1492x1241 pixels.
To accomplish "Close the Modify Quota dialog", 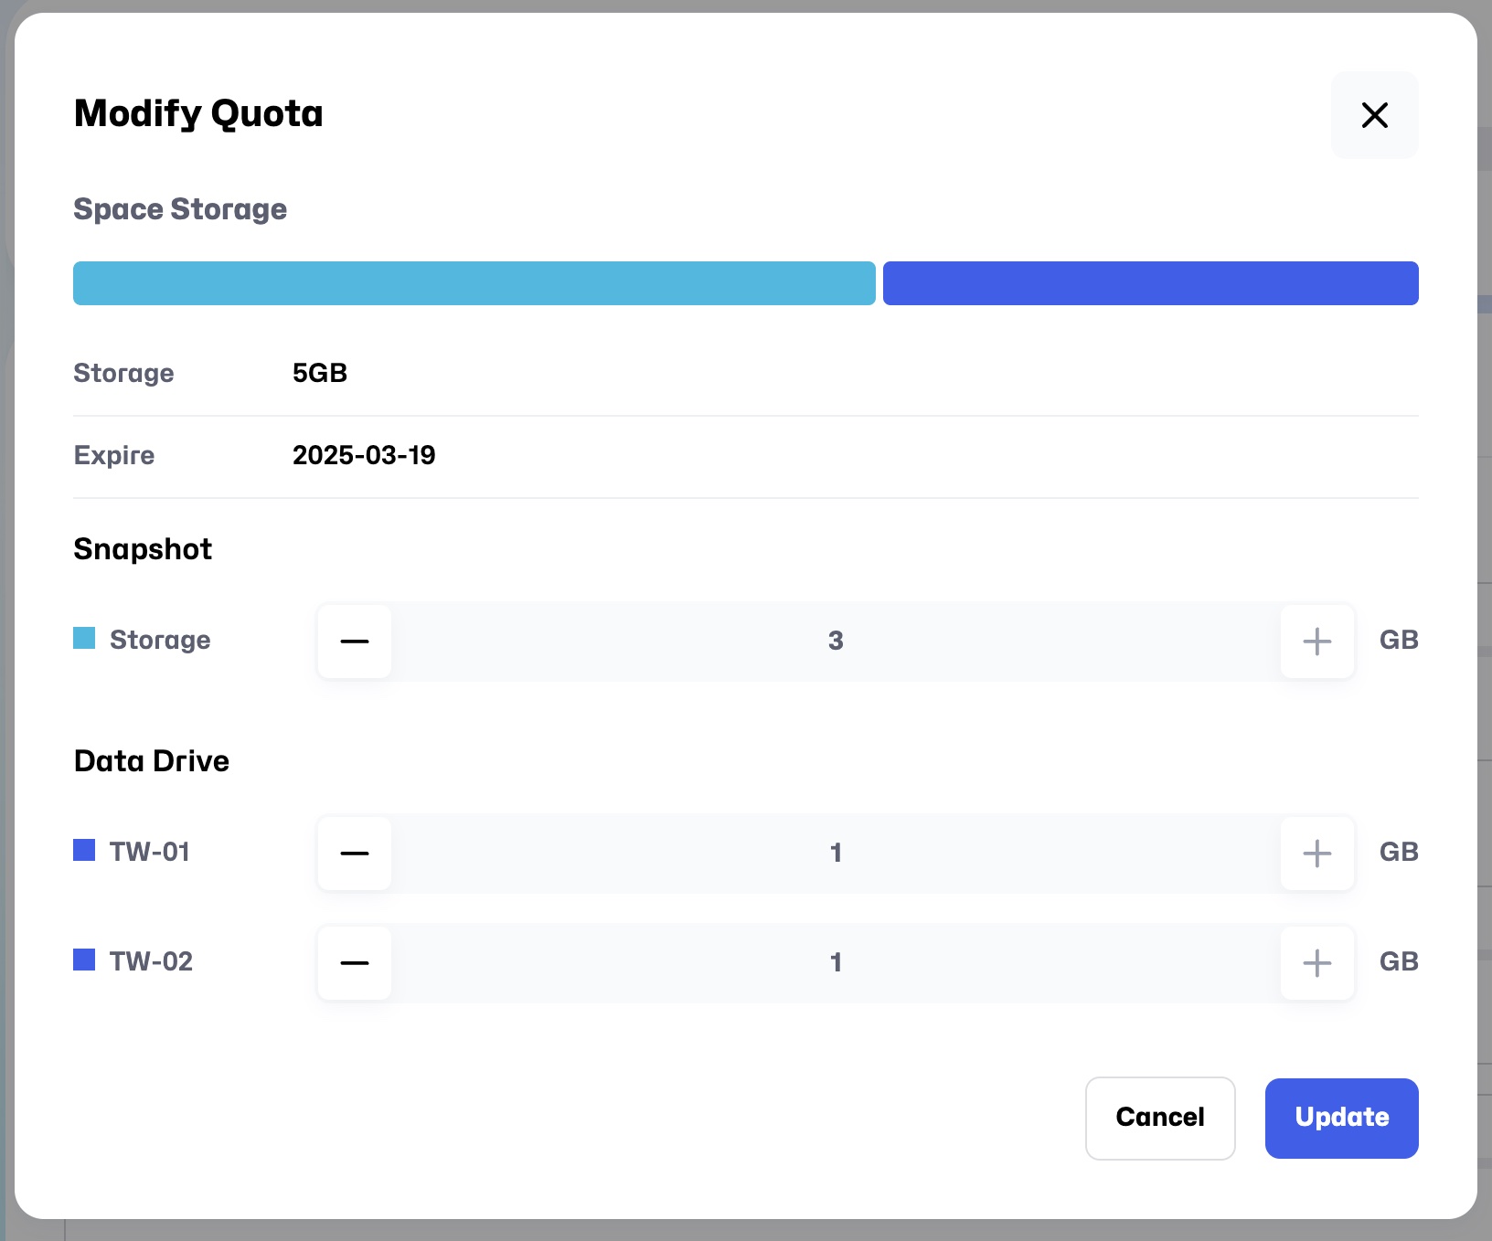I will 1374,115.
